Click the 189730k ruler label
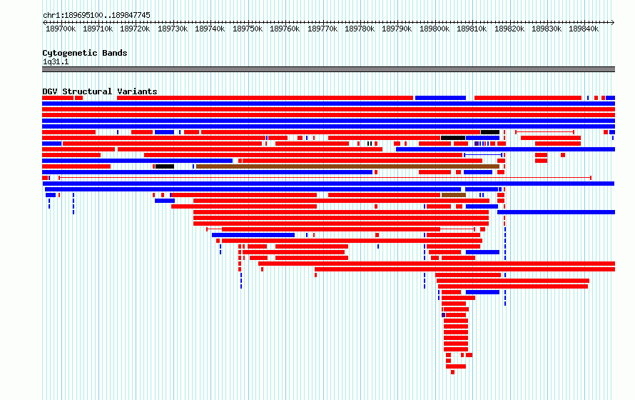The width and height of the screenshot is (635, 400). click(173, 29)
